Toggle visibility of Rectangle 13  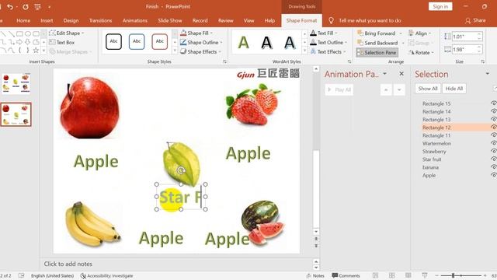click(494, 119)
